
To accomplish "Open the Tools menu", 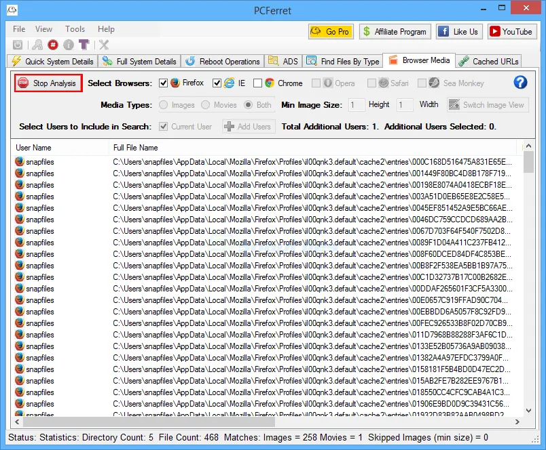I will pos(75,29).
